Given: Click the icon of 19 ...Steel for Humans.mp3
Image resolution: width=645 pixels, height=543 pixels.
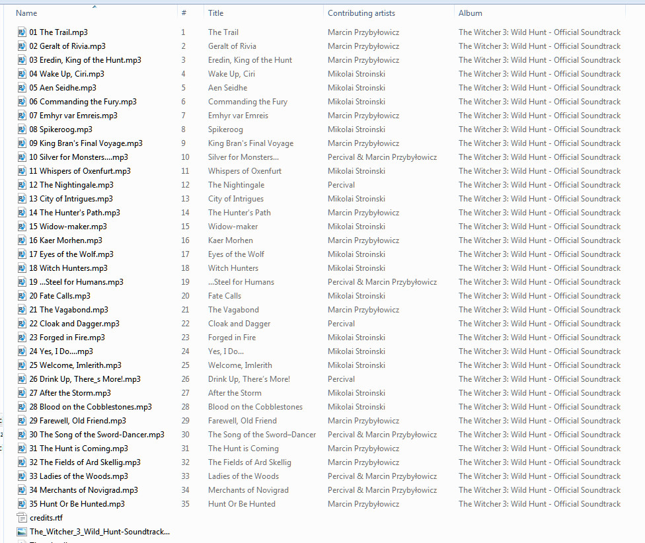Looking at the screenshot, I should (22, 282).
